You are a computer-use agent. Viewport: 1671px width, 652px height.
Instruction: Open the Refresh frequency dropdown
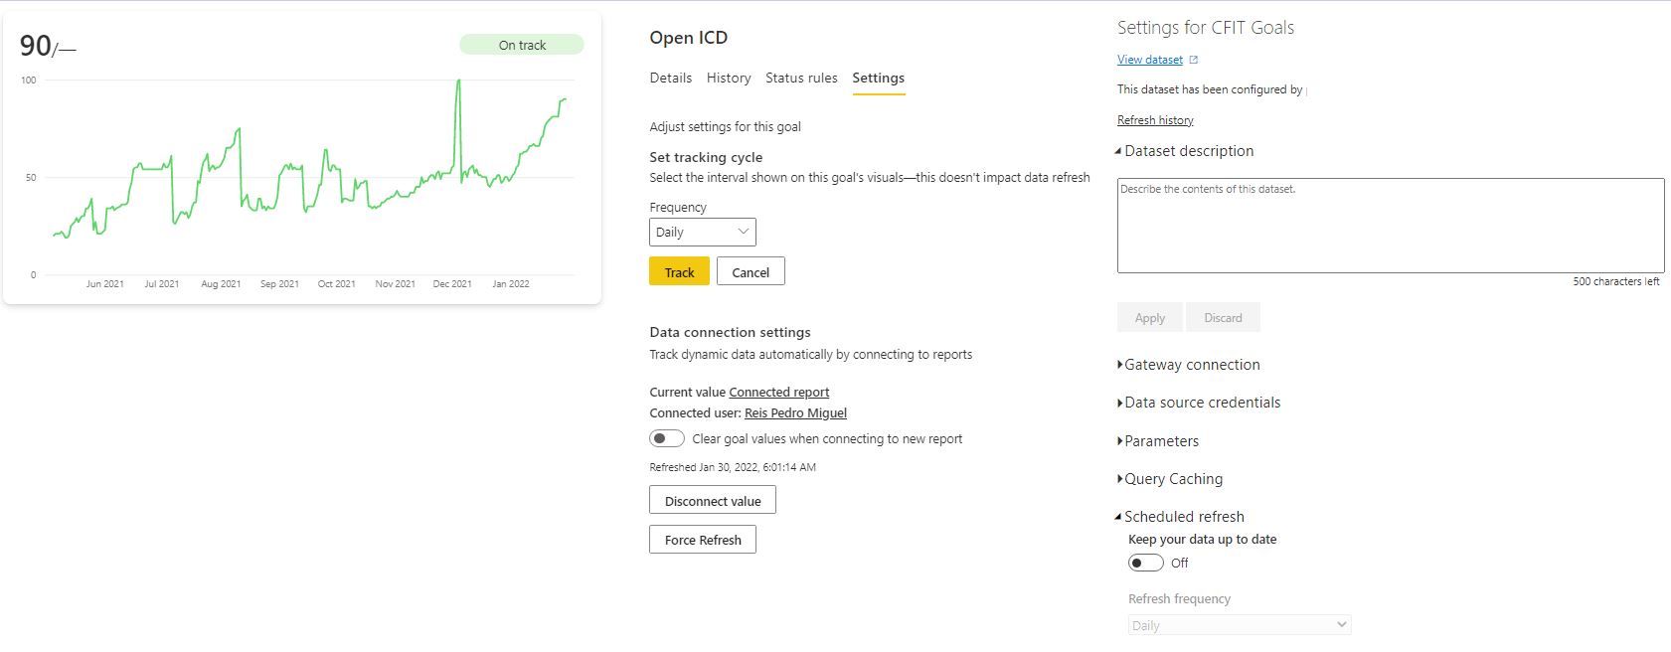1240,625
